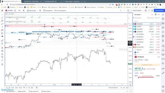The height and width of the screenshot is (93, 165).
Task: Add symbol to compare with plus button
Action: point(15,11)
